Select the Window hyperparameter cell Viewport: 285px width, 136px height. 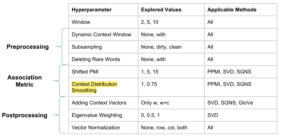pos(81,22)
